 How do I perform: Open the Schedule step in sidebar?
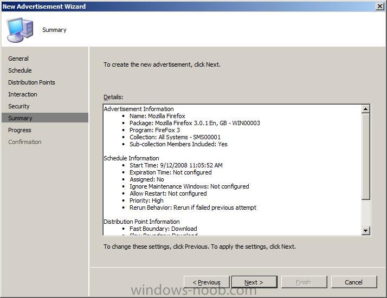(20, 70)
